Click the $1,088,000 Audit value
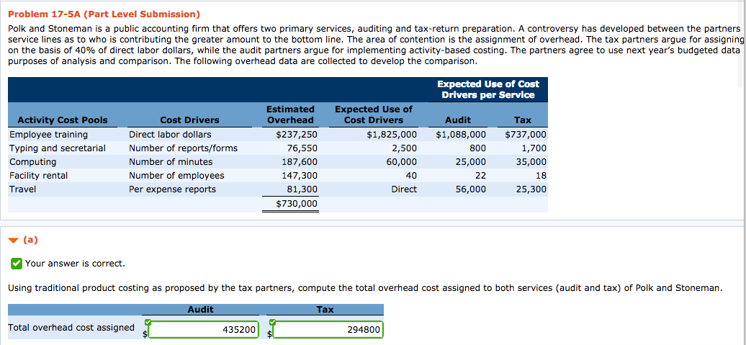 461,135
